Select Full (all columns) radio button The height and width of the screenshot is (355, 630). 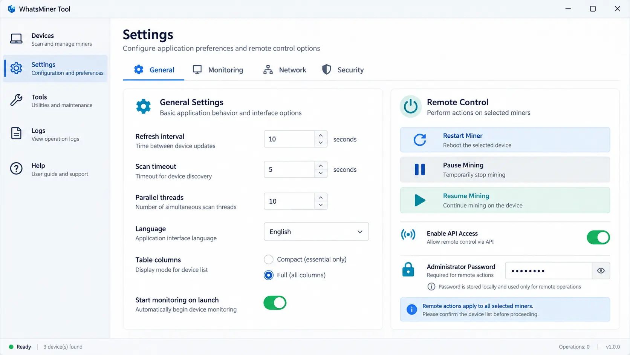[x=269, y=275]
